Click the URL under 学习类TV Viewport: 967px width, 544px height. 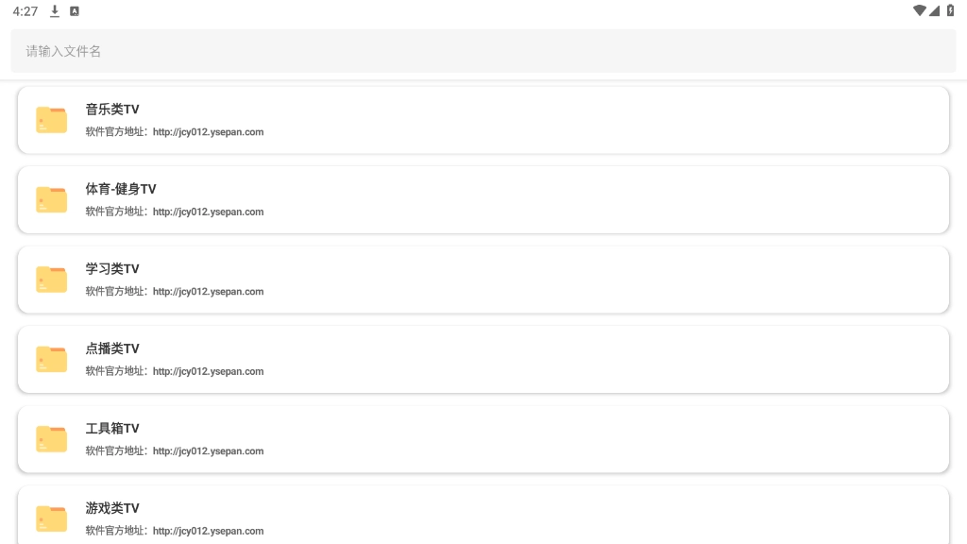(208, 292)
